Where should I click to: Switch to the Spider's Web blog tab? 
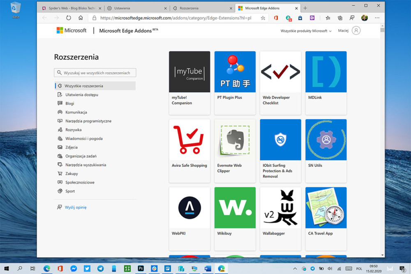pos(72,8)
